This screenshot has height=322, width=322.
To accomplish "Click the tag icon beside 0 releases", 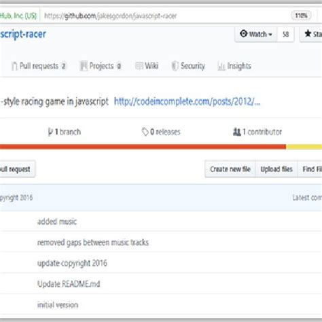I will (x=145, y=132).
